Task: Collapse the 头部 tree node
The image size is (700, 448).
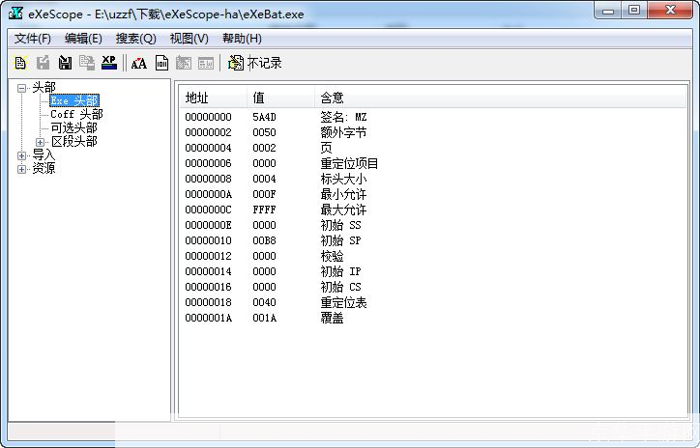Action: coord(21,88)
